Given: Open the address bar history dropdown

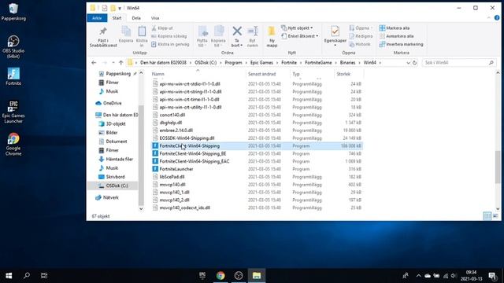Looking at the screenshot, I should point(408,63).
